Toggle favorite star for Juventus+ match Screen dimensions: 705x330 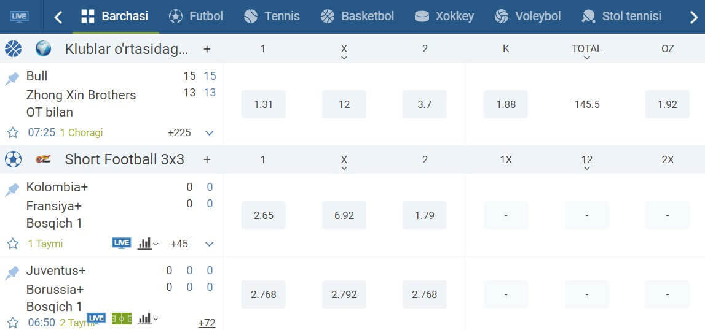(x=12, y=323)
